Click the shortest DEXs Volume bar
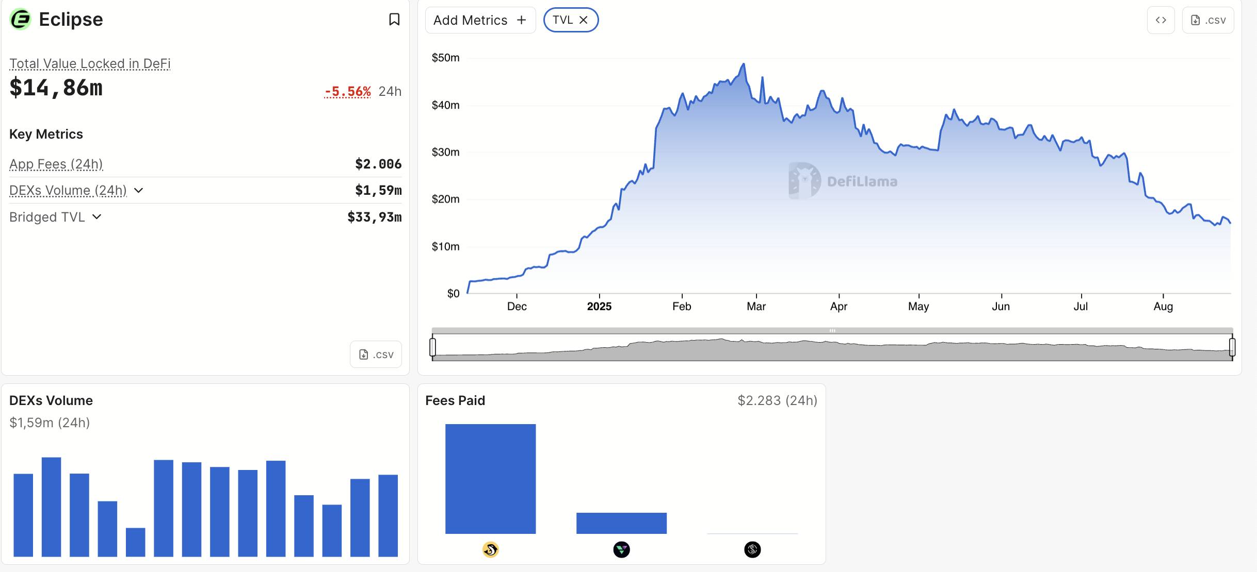 coord(135,542)
